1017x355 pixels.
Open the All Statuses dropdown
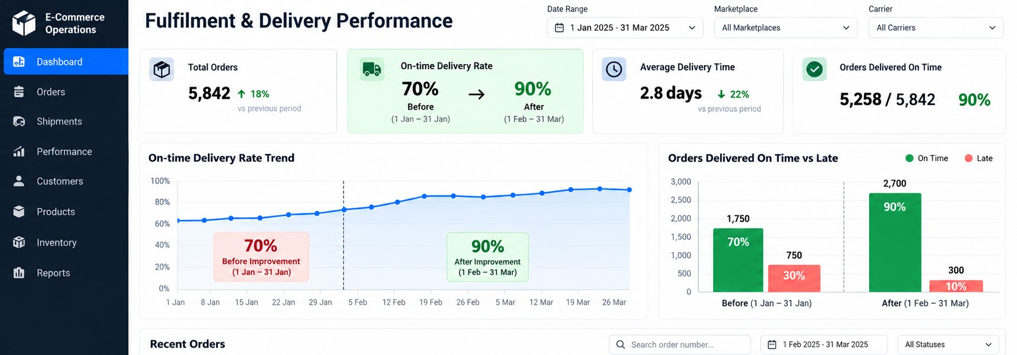pyautogui.click(x=948, y=344)
